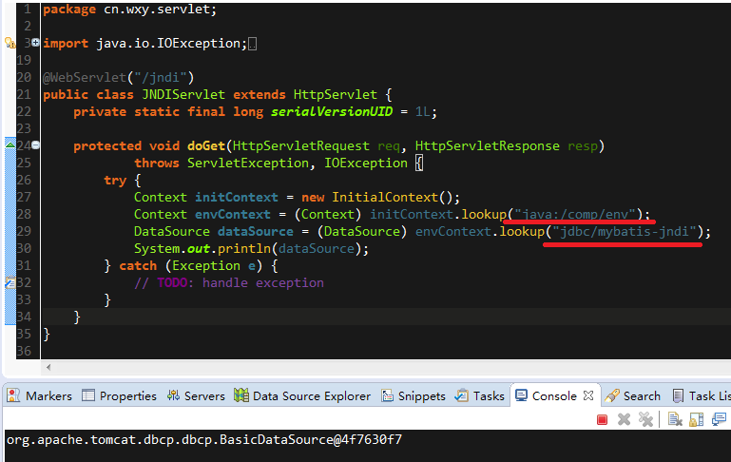The width and height of the screenshot is (731, 462).
Task: Terminate the running process with the red stop icon
Action: pos(602,419)
